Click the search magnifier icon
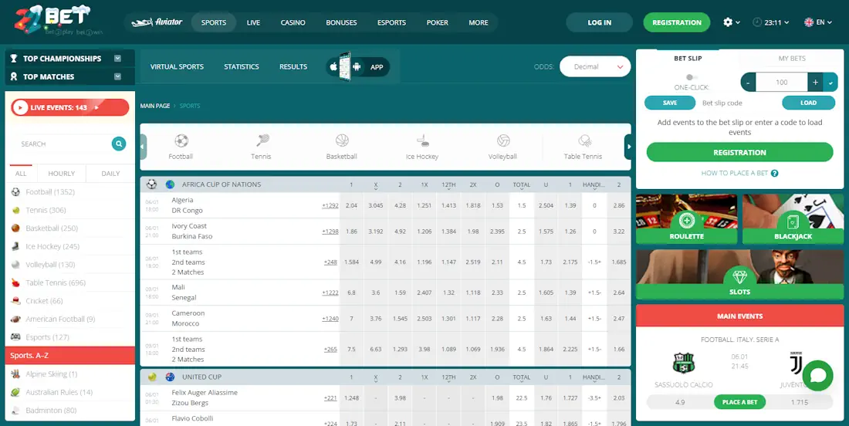849x426 pixels. (119, 144)
